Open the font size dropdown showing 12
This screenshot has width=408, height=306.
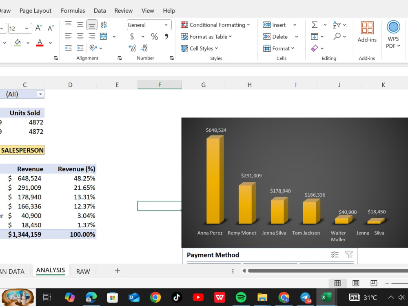tap(27, 29)
